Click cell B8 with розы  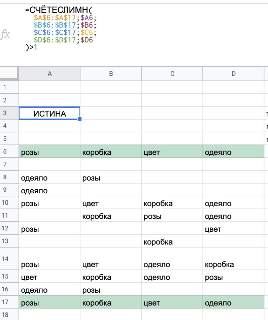pos(111,177)
